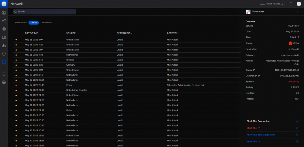Click info icon beside Block This IP
The width and height of the screenshot is (304, 147).
[298, 128]
